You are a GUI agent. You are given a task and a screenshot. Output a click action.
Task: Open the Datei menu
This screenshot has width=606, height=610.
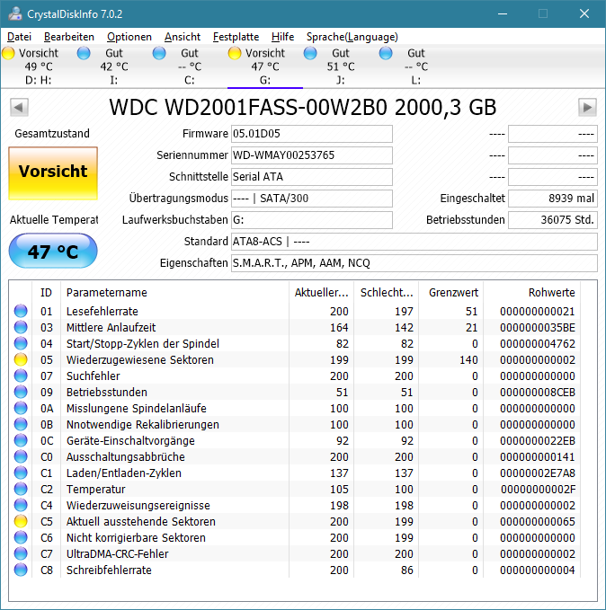tap(19, 37)
